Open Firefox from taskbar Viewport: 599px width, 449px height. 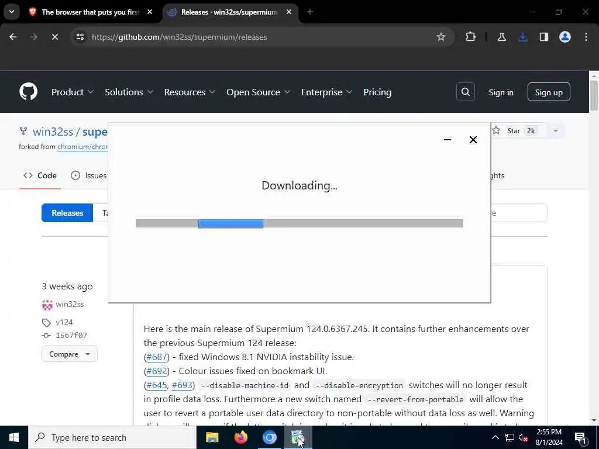coord(240,437)
